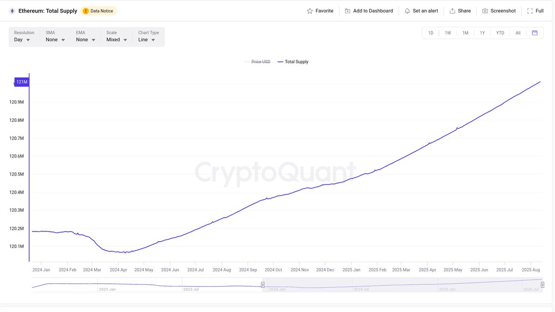
Task: Toggle the Total Supply legend series
Action: click(x=293, y=61)
